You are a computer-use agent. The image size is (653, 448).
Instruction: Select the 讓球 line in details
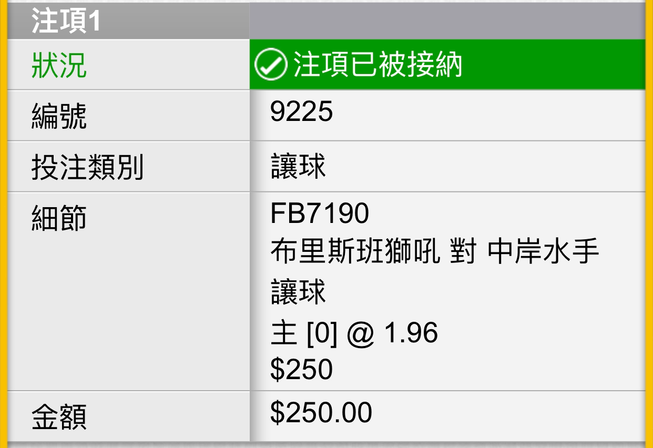click(x=298, y=292)
